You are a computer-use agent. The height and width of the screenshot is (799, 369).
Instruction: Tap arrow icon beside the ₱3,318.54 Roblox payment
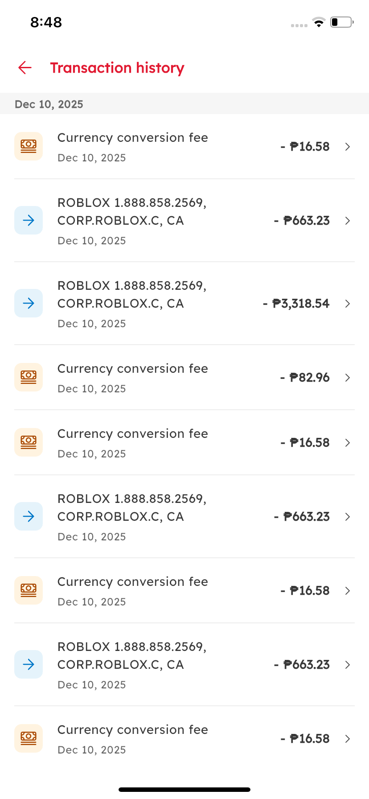[29, 303]
